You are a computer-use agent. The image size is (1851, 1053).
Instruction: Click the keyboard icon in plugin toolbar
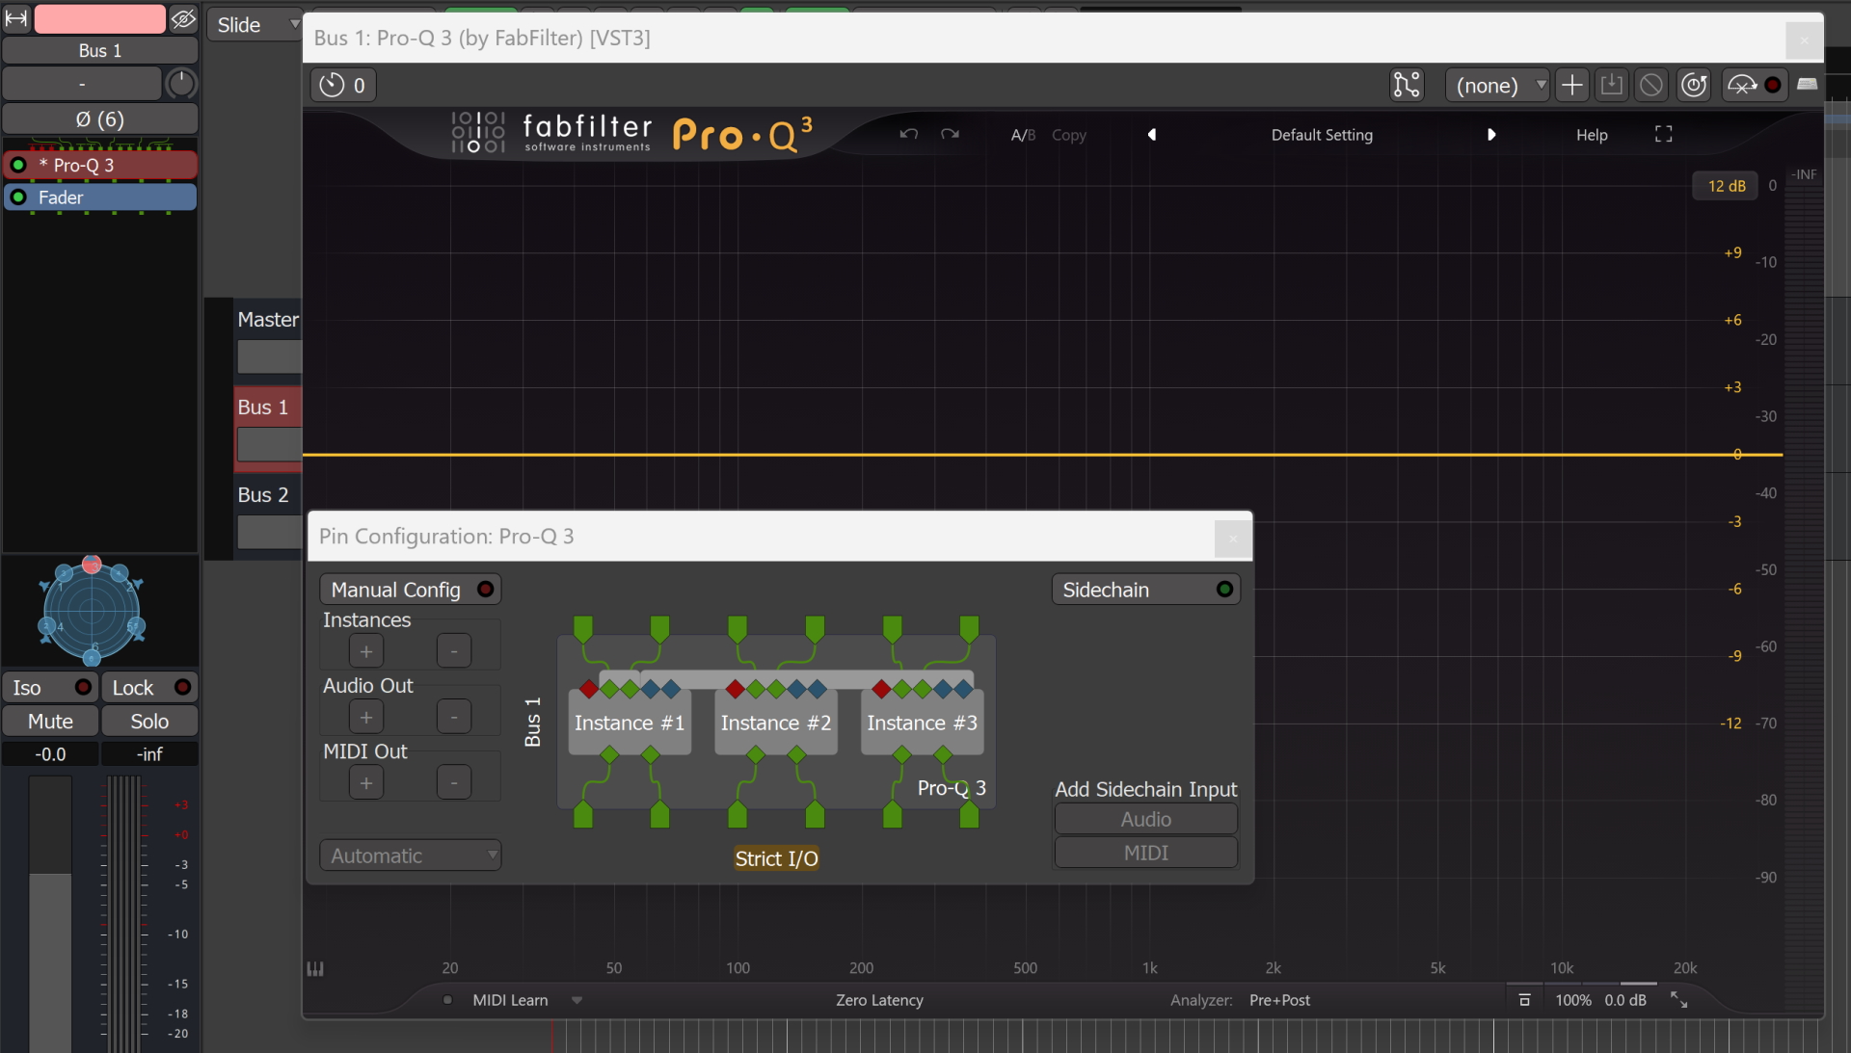pos(1808,85)
